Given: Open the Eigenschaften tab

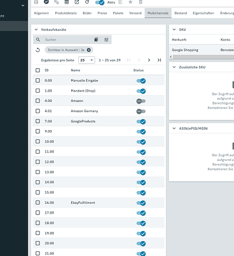Looking at the screenshot, I should pos(203,13).
